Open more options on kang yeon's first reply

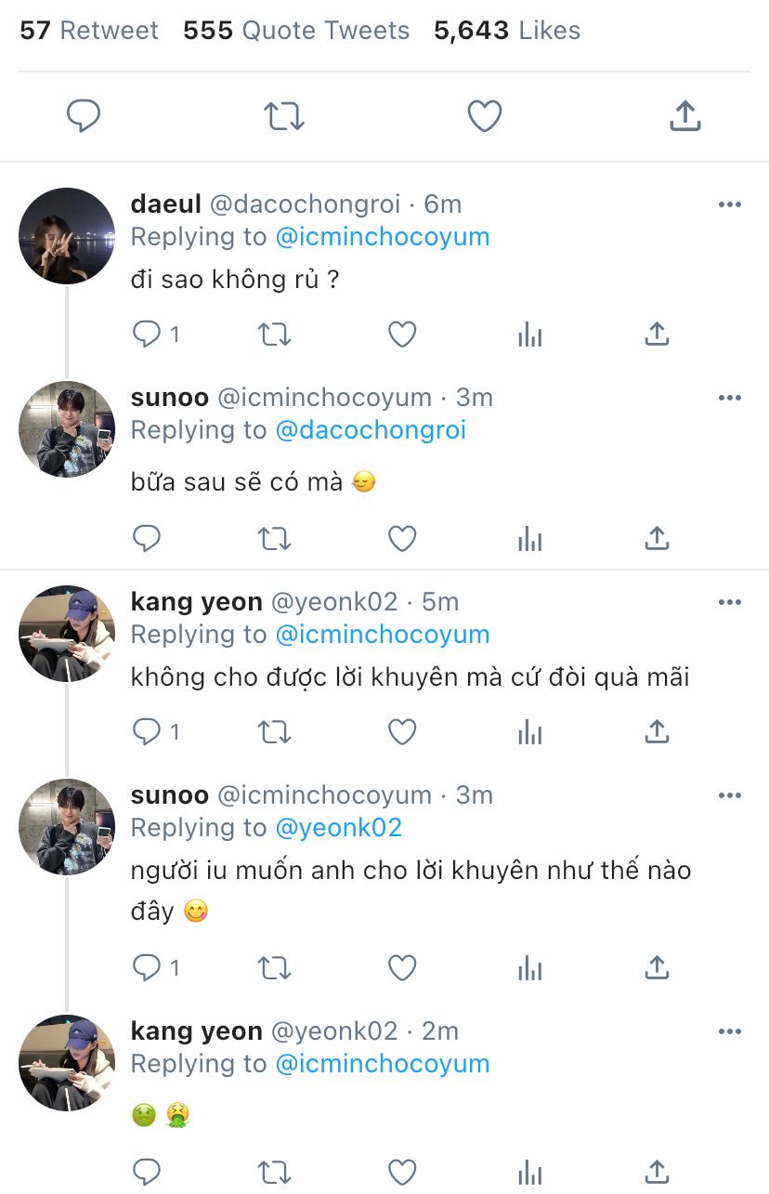point(730,602)
